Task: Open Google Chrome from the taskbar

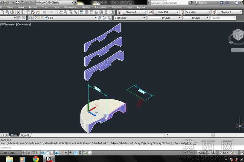Action: click(36, 159)
